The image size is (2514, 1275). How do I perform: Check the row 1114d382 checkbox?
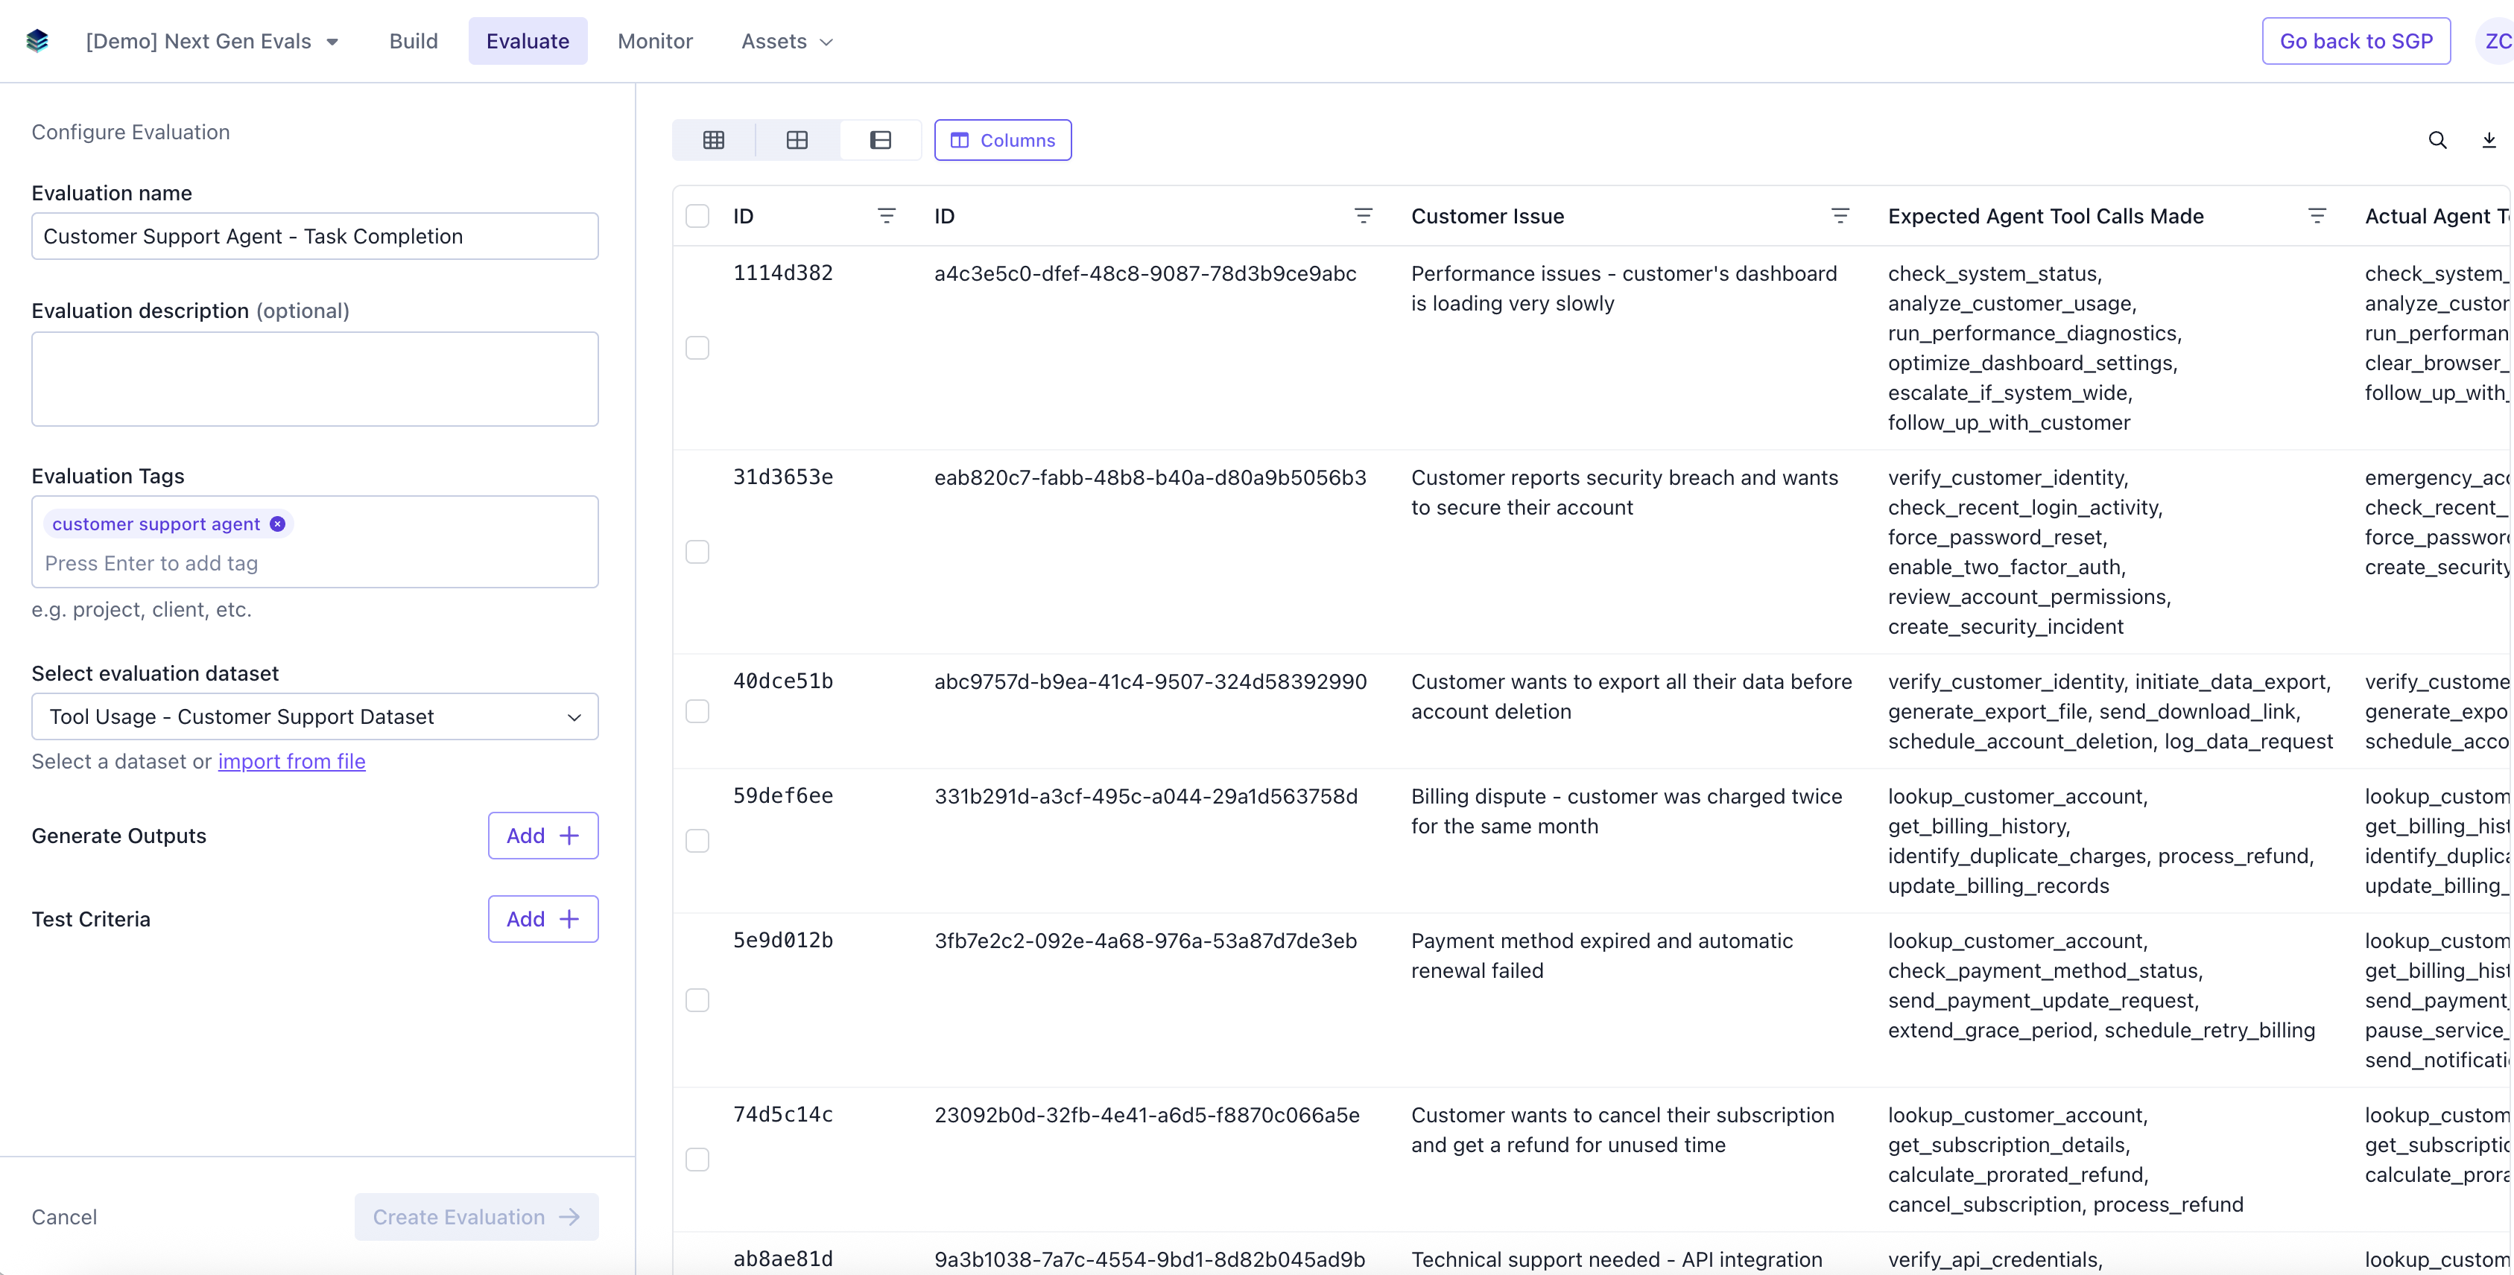(697, 347)
